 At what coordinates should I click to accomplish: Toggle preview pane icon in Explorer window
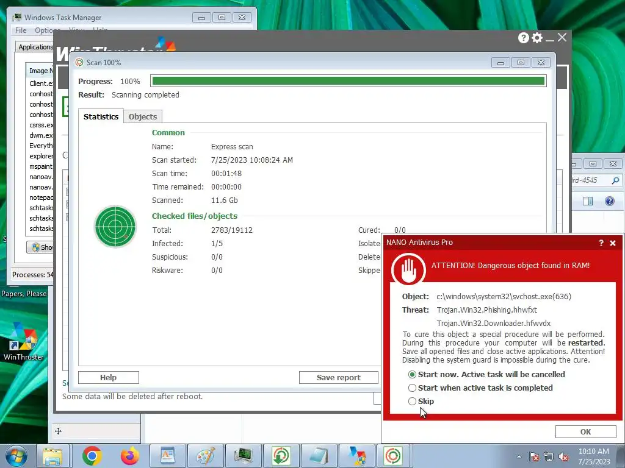[x=588, y=201]
